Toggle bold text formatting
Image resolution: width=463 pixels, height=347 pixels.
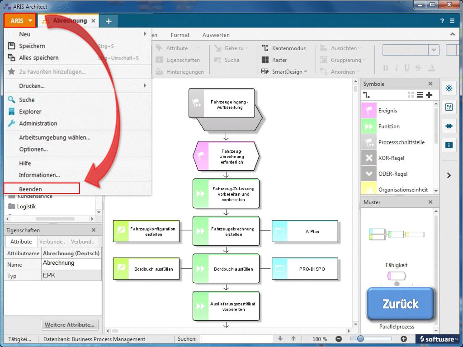point(386,68)
